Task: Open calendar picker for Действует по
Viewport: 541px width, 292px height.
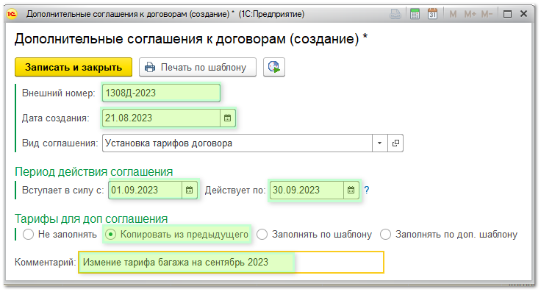Action: tap(351, 190)
